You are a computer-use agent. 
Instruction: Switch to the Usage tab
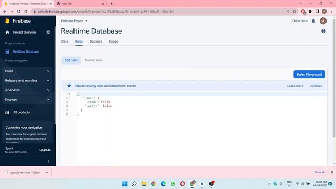pyautogui.click(x=113, y=41)
